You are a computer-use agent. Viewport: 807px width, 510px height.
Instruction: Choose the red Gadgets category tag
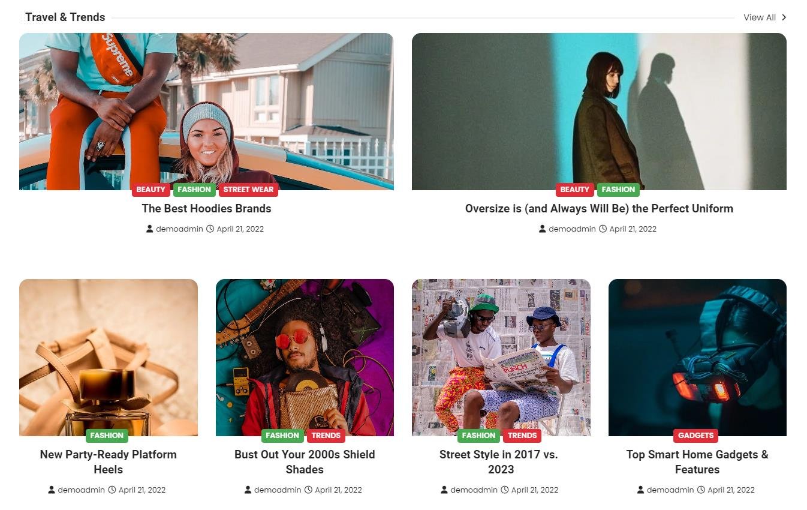695,436
